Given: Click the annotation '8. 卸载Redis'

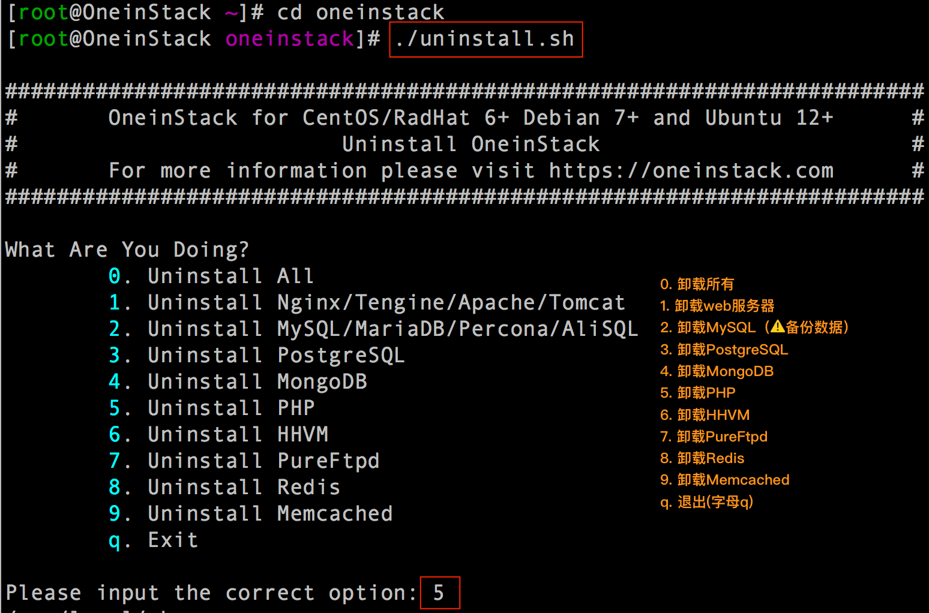Looking at the screenshot, I should pos(702,458).
